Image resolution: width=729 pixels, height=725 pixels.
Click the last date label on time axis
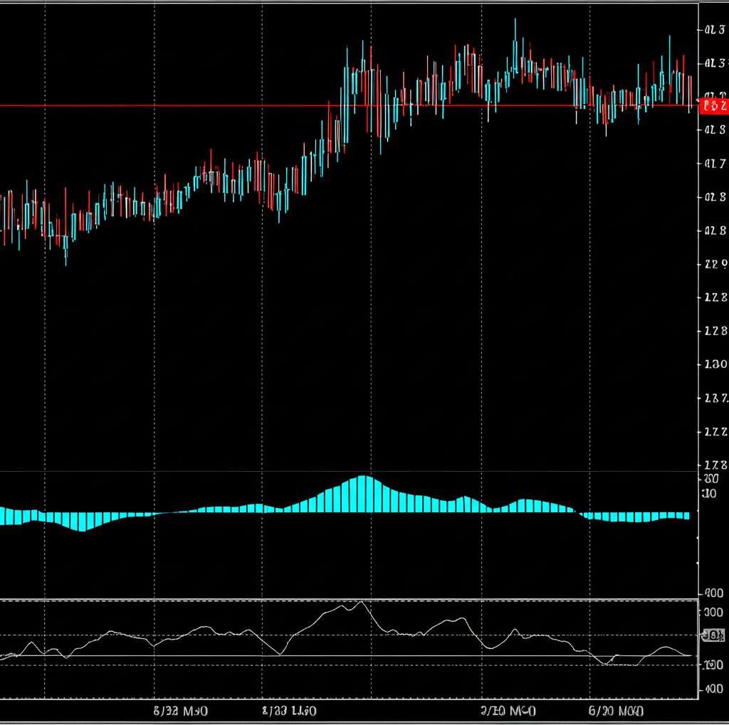pos(616,711)
